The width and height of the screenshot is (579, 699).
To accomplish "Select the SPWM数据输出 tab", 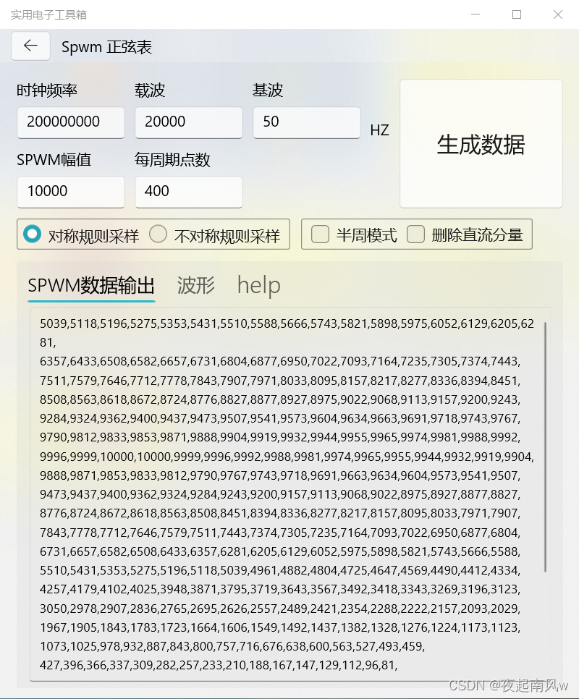I will [90, 286].
